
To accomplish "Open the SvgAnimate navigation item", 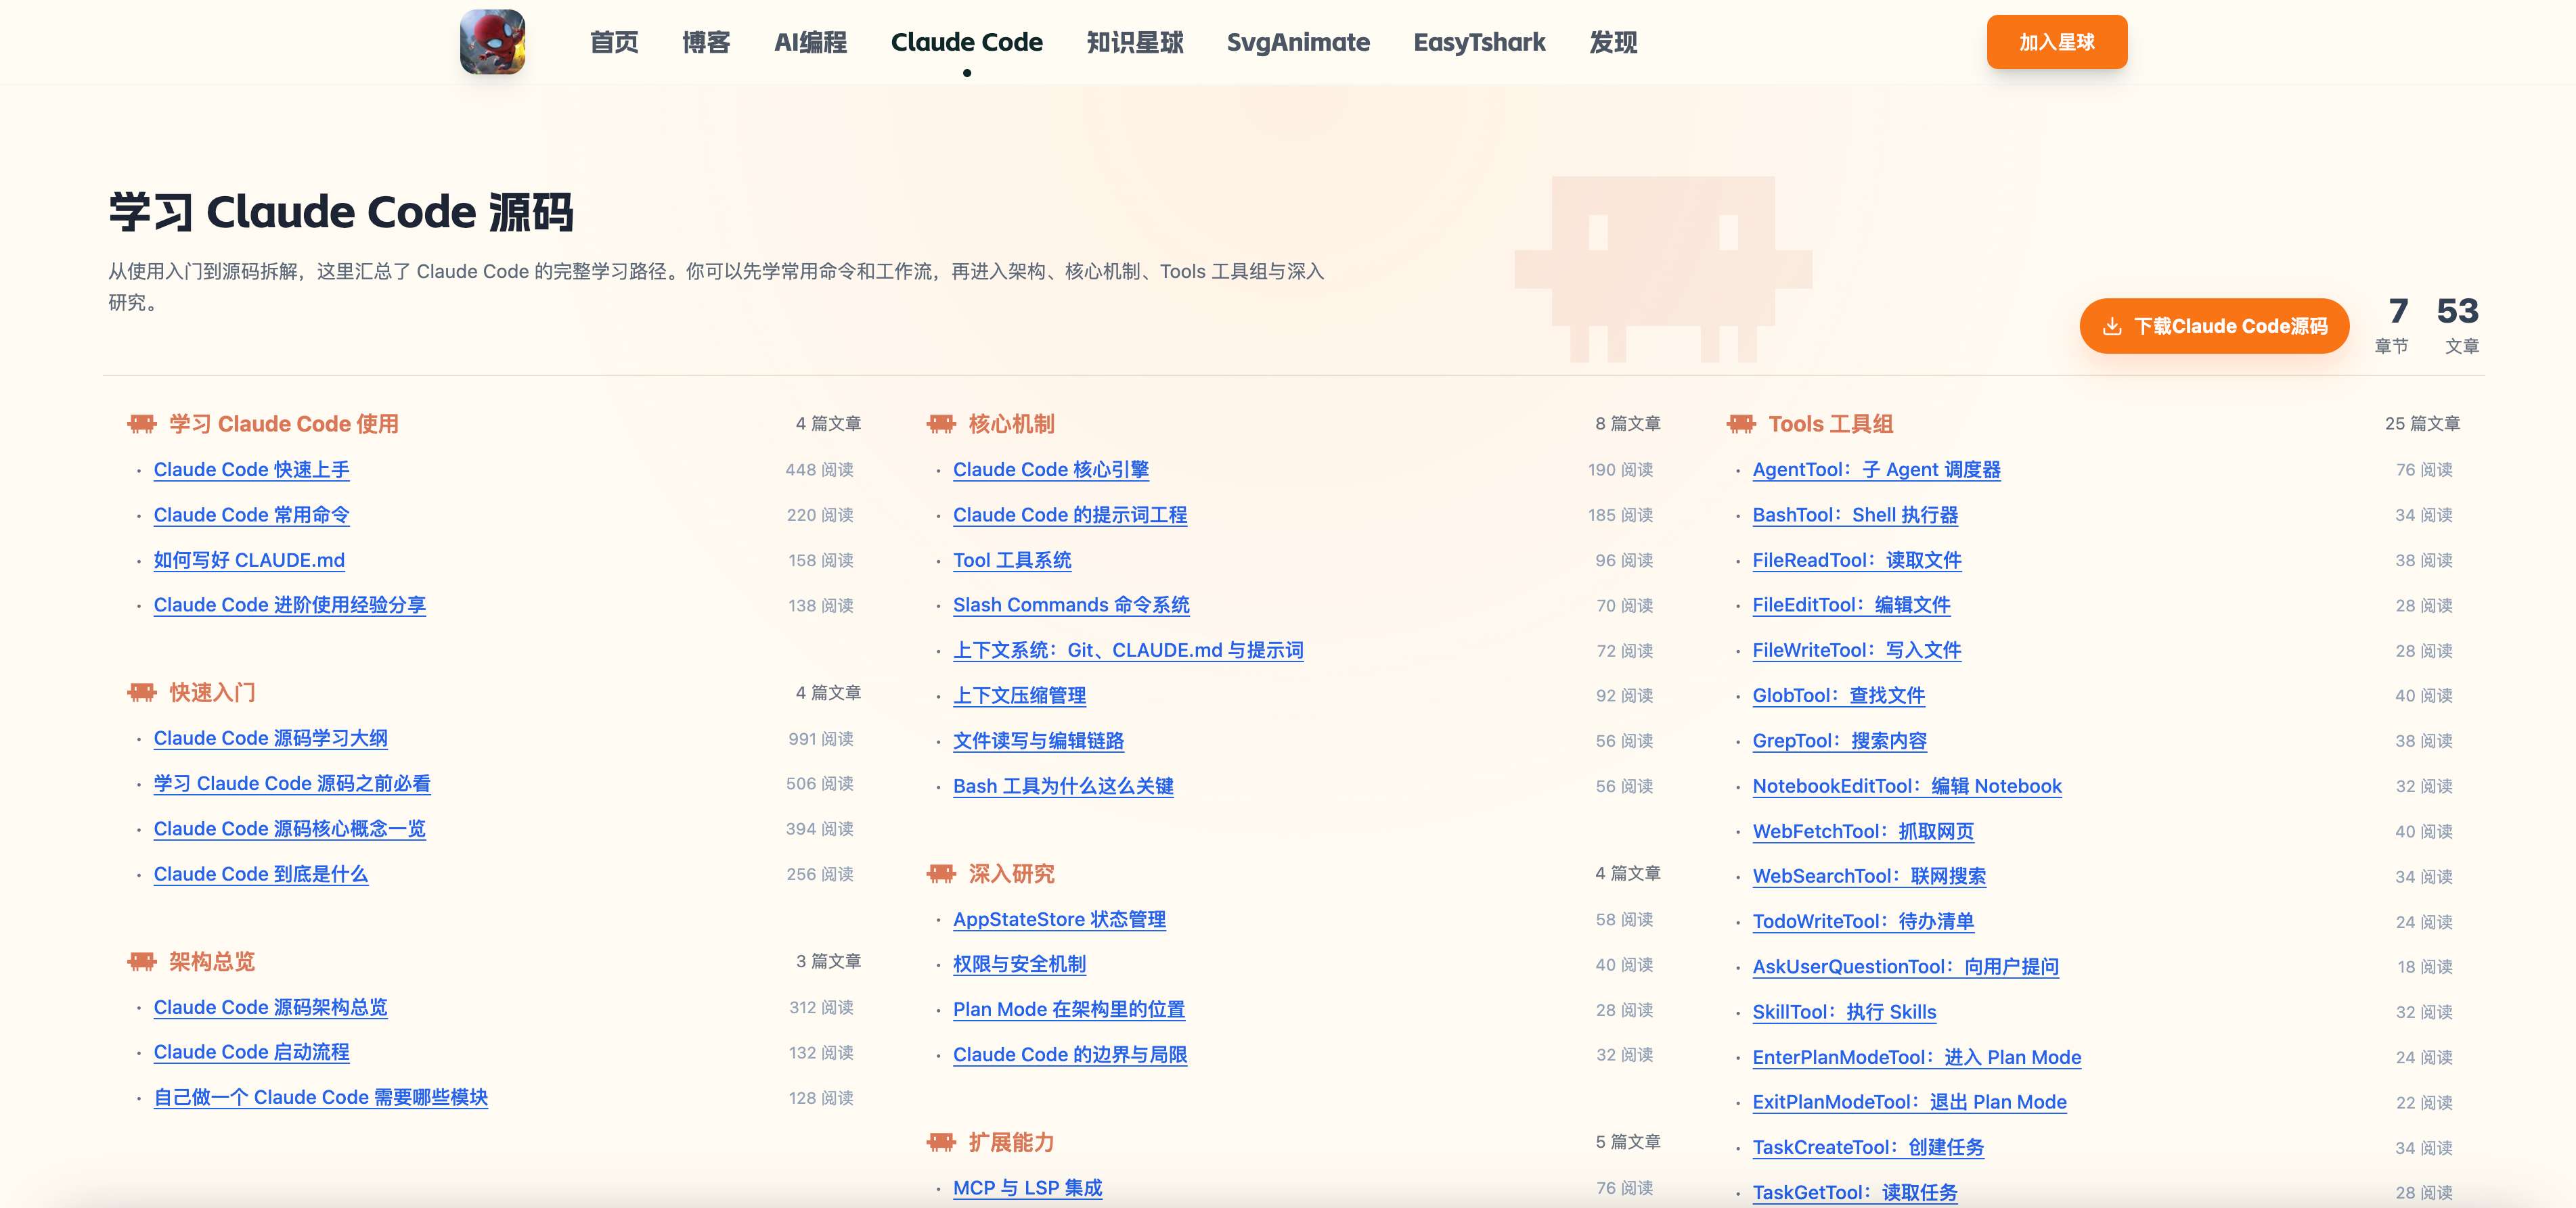I will 1298,42.
